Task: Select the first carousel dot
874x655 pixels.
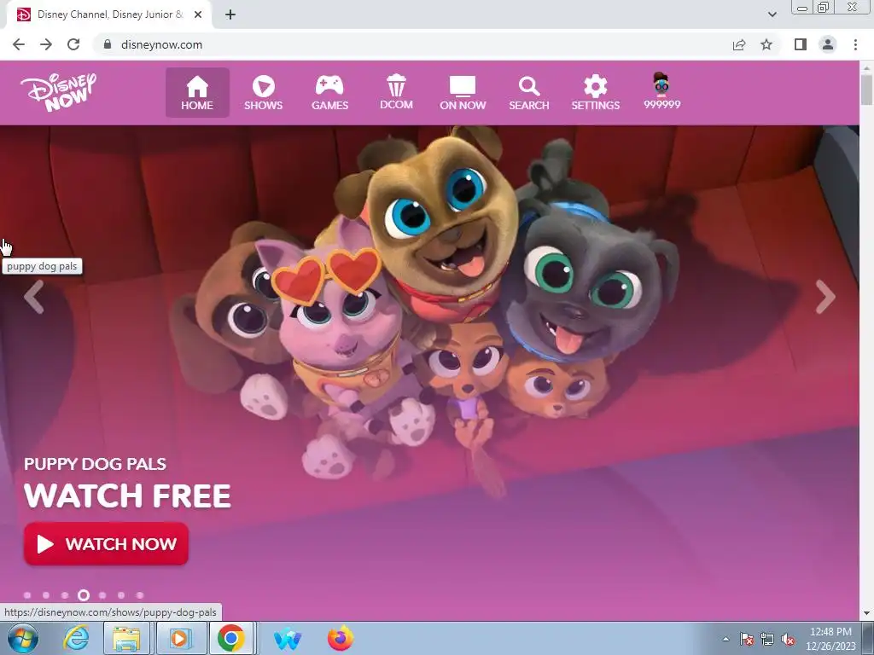Action: [27, 595]
